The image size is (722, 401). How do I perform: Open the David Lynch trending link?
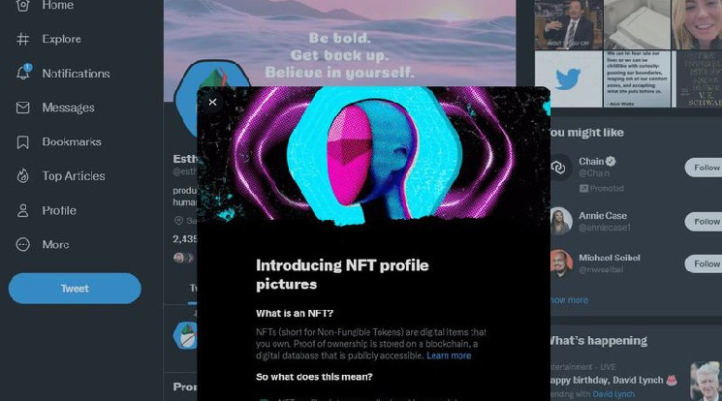point(613,394)
